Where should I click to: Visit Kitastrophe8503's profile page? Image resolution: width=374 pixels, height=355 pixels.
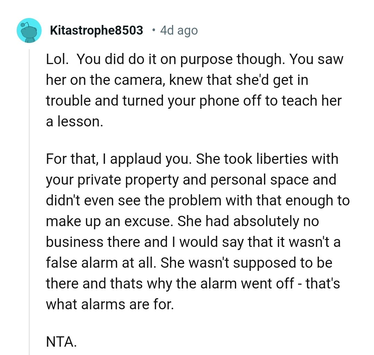coord(96,30)
